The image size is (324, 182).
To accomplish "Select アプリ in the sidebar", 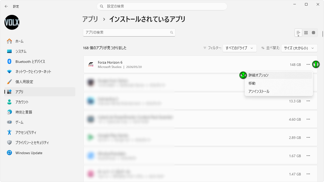I will point(40,92).
